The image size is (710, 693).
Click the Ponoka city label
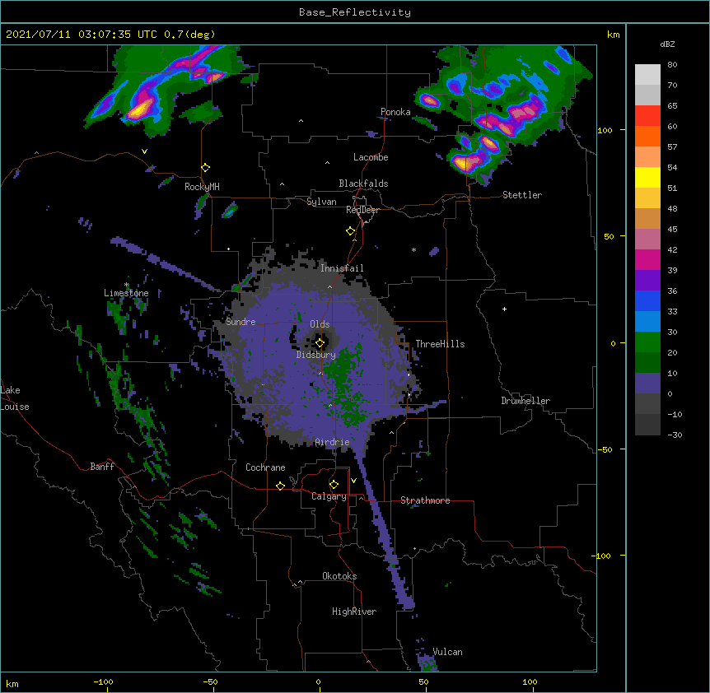395,112
